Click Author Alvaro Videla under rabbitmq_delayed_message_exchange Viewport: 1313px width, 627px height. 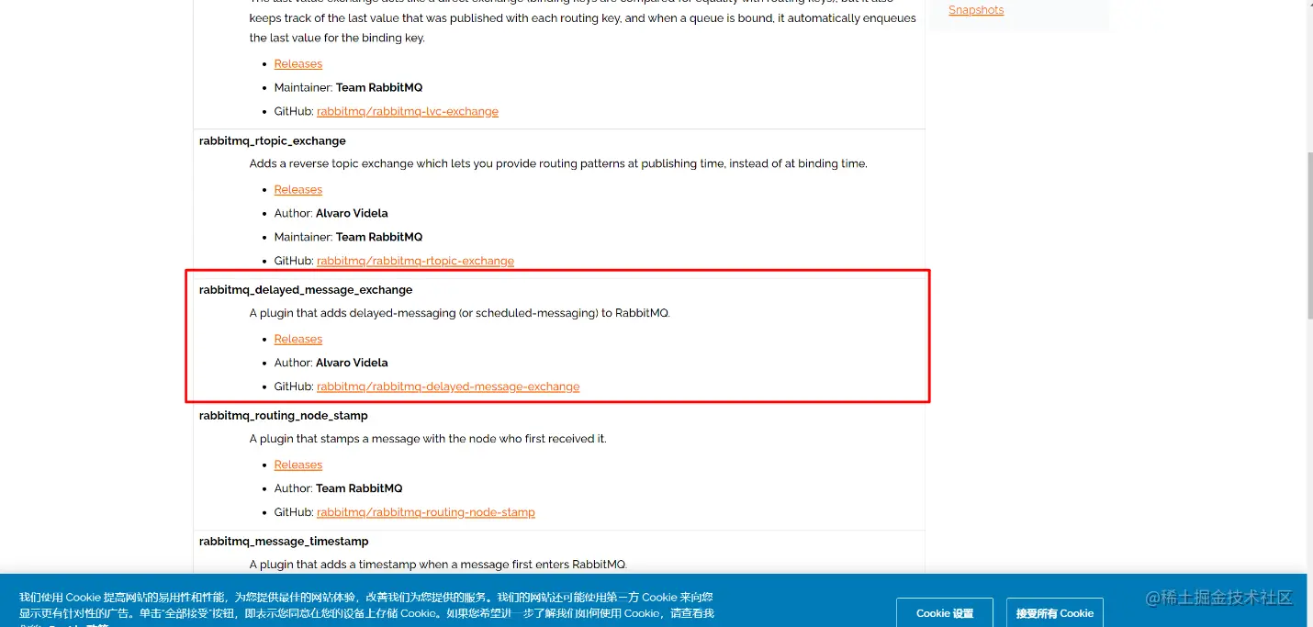point(331,363)
